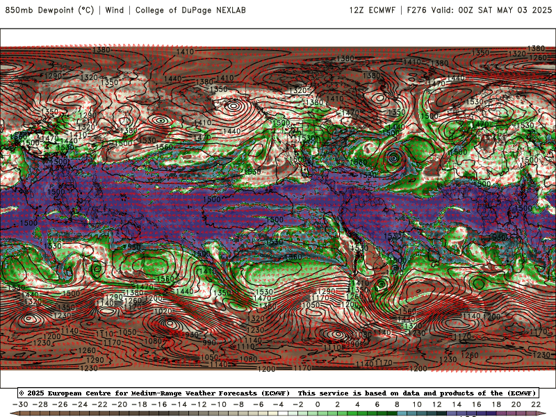This screenshot has width=556, height=417.
Task: Click the "0" color scale label
Action: click(x=318, y=404)
